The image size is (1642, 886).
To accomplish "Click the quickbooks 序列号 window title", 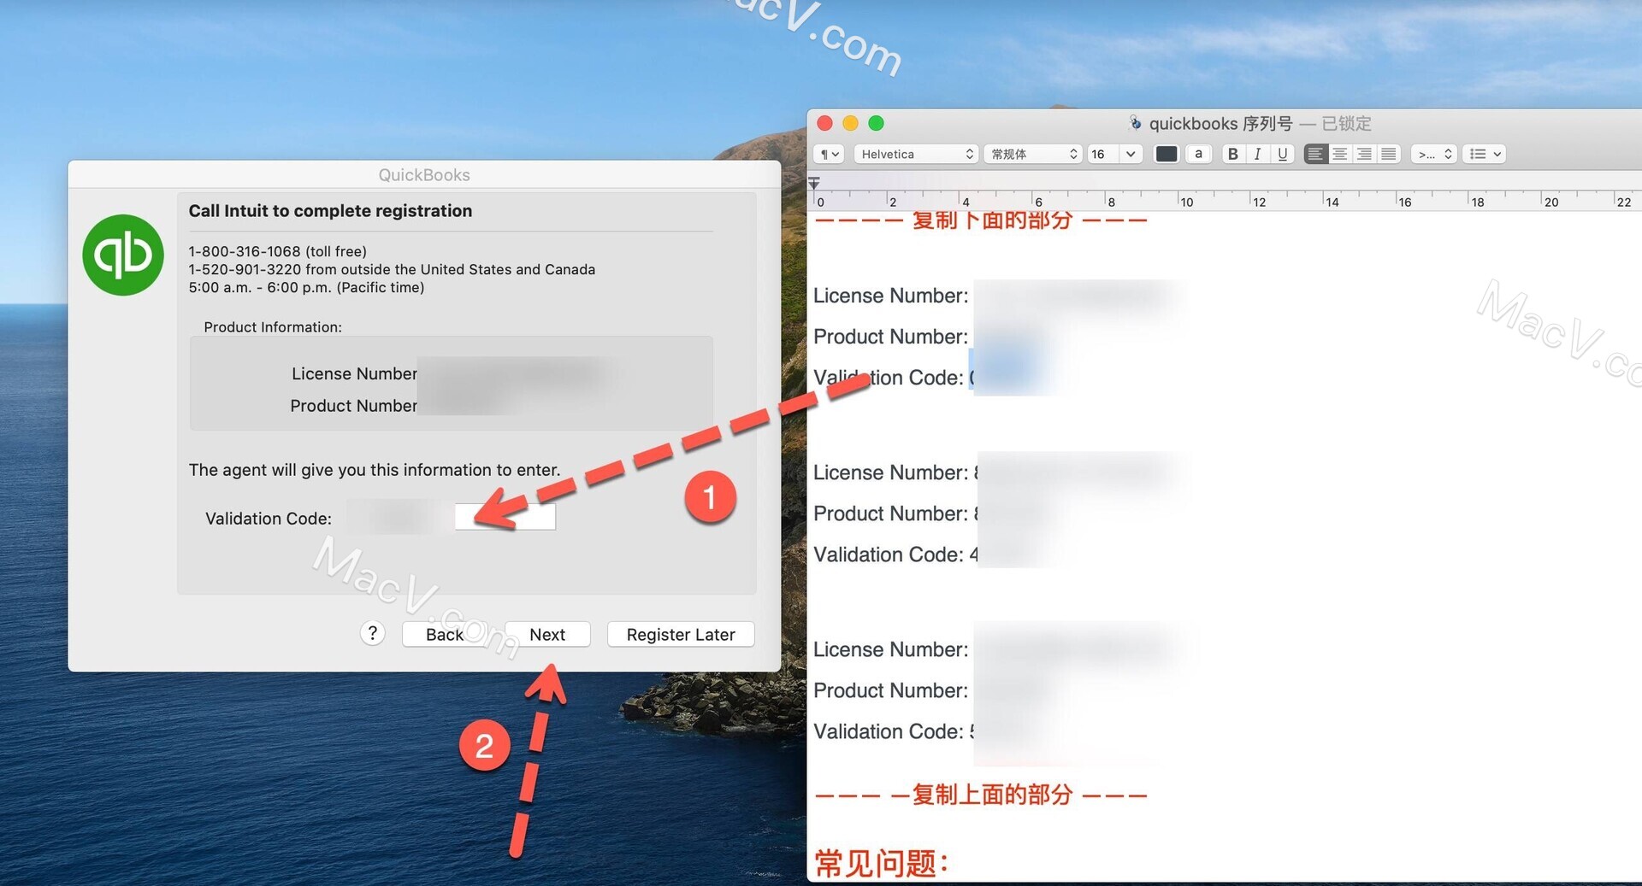I will click(1220, 123).
